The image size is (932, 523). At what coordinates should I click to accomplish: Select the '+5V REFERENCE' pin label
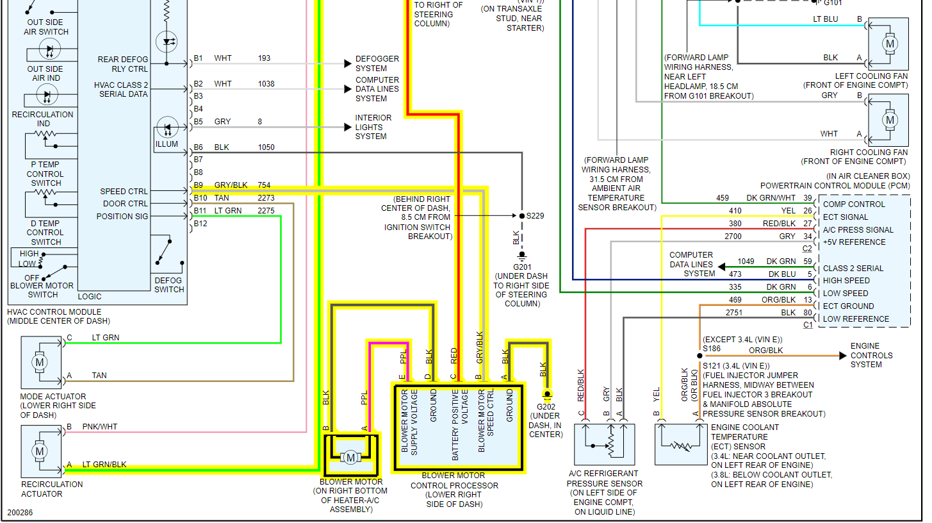tap(854, 242)
